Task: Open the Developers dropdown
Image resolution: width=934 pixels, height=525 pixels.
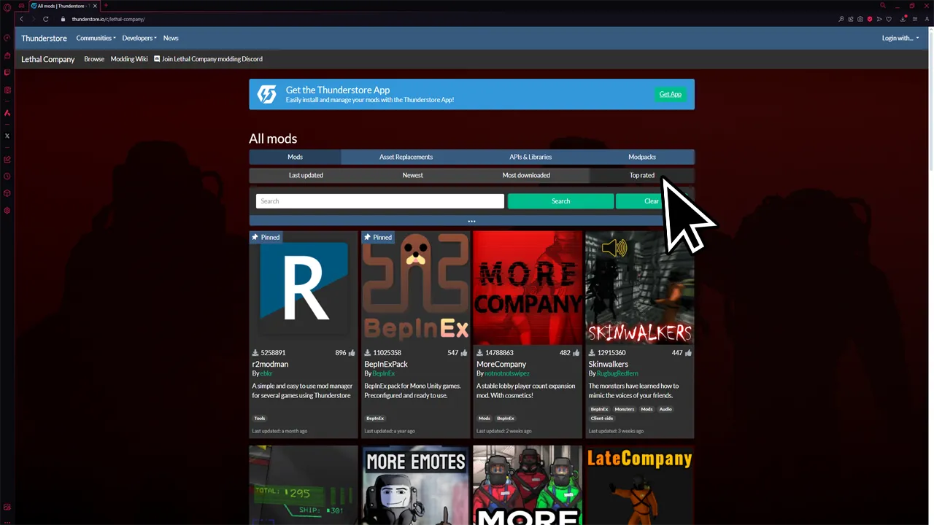Action: 139,38
